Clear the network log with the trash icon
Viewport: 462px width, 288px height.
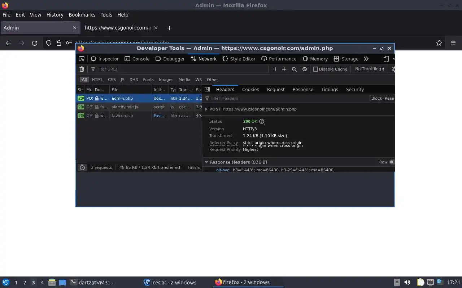(x=82, y=69)
